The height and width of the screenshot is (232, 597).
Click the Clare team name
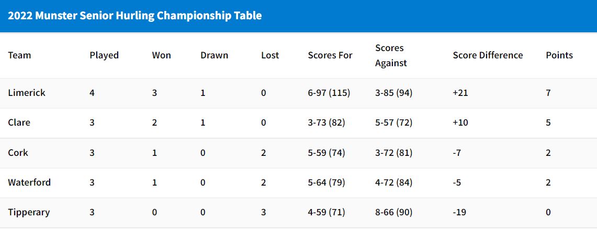[19, 123]
